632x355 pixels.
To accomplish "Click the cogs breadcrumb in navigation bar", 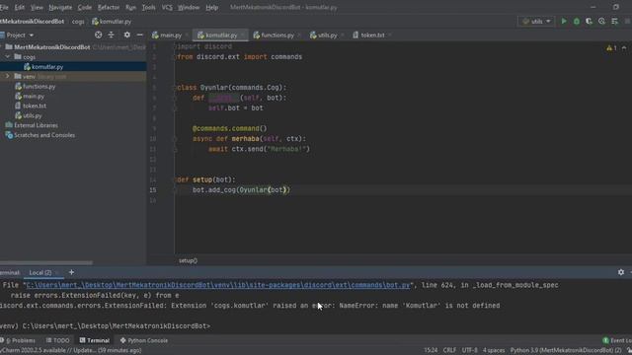I will click(x=78, y=22).
